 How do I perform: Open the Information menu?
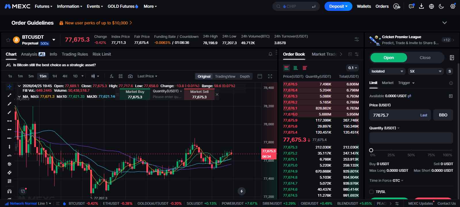[x=70, y=6]
